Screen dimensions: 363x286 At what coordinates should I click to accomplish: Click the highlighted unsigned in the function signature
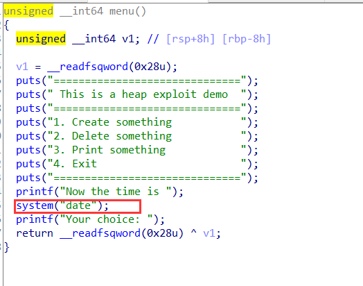click(x=28, y=11)
